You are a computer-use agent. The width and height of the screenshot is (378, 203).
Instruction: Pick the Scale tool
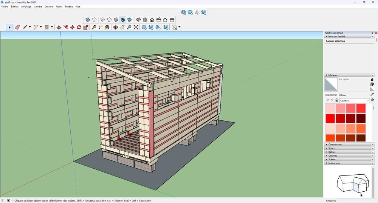tap(86, 28)
